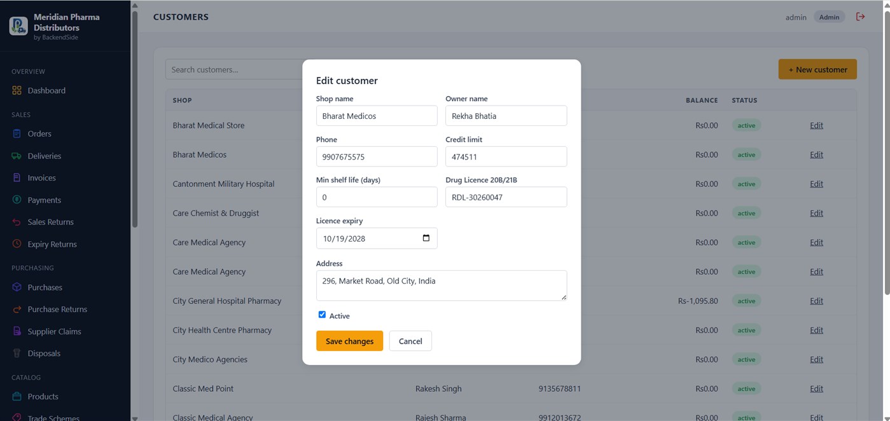
Task: Click the Products catalog icon
Action: point(17,396)
